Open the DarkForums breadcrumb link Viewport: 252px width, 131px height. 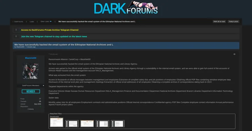[19, 22]
